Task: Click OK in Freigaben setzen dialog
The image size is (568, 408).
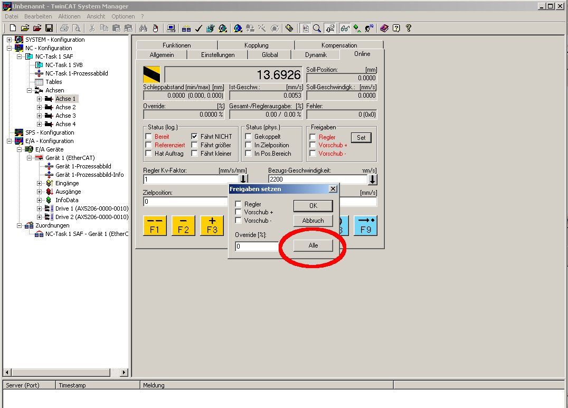Action: 313,206
